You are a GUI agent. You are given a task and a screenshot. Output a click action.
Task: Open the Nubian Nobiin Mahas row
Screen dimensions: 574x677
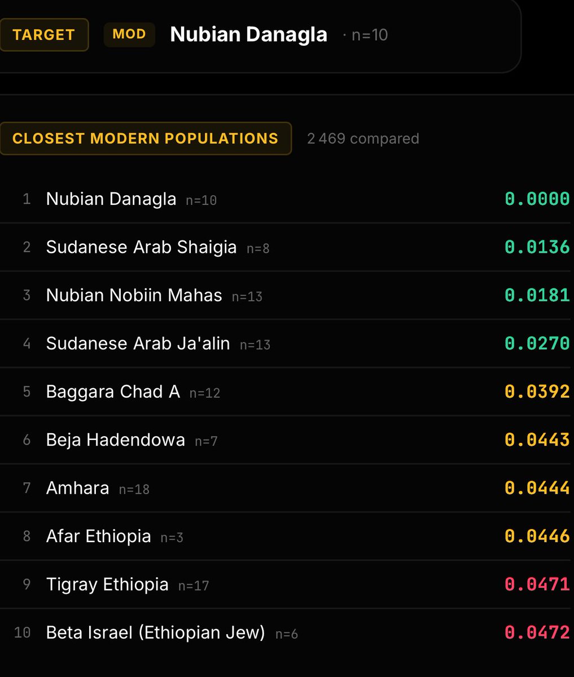point(287,295)
